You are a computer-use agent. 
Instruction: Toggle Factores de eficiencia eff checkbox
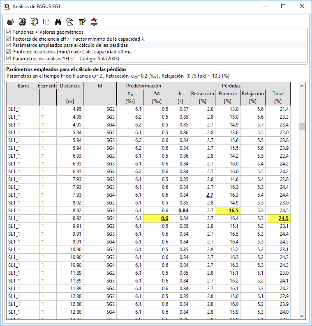(x=9, y=39)
